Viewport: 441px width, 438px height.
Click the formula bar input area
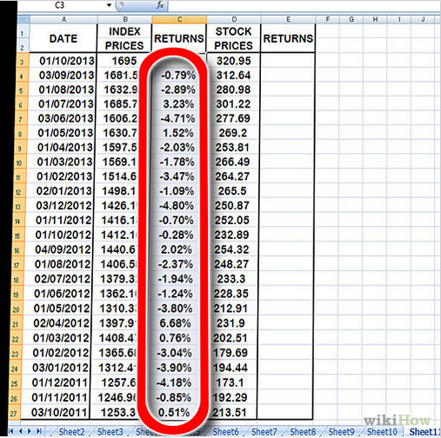coord(304,5)
